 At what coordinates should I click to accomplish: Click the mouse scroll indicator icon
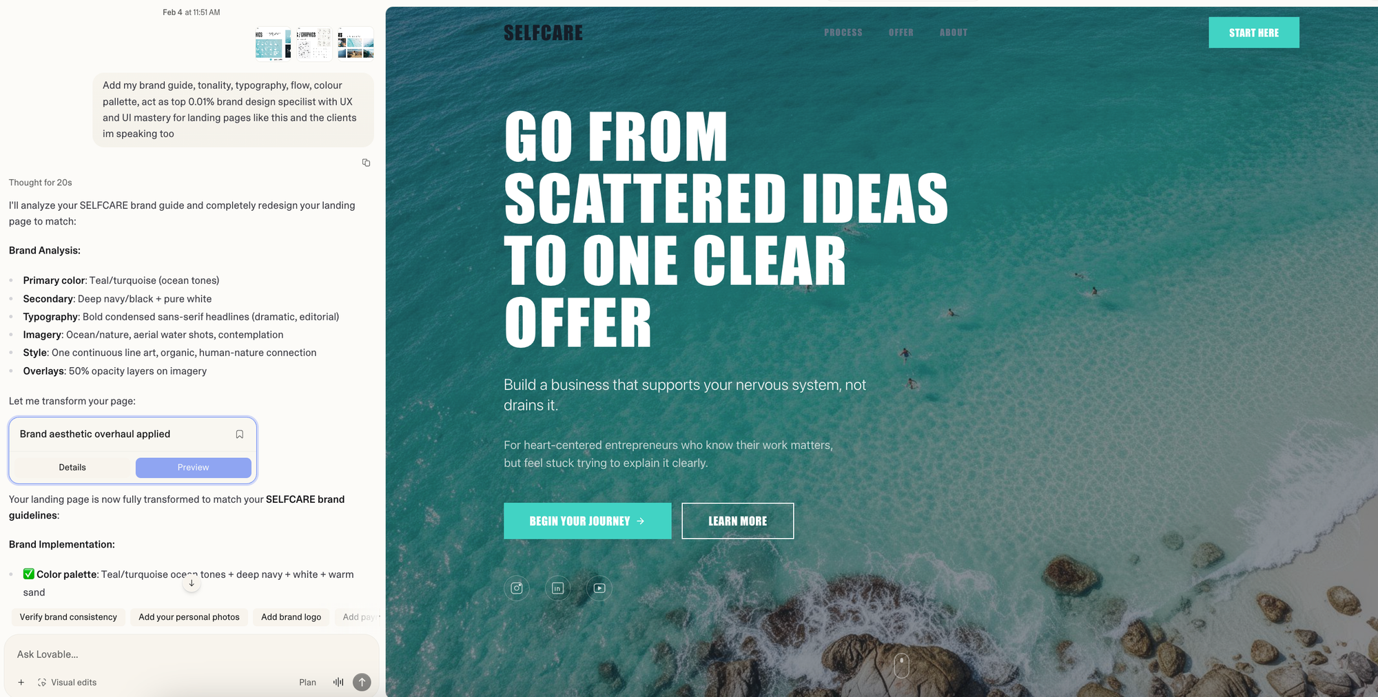click(901, 665)
